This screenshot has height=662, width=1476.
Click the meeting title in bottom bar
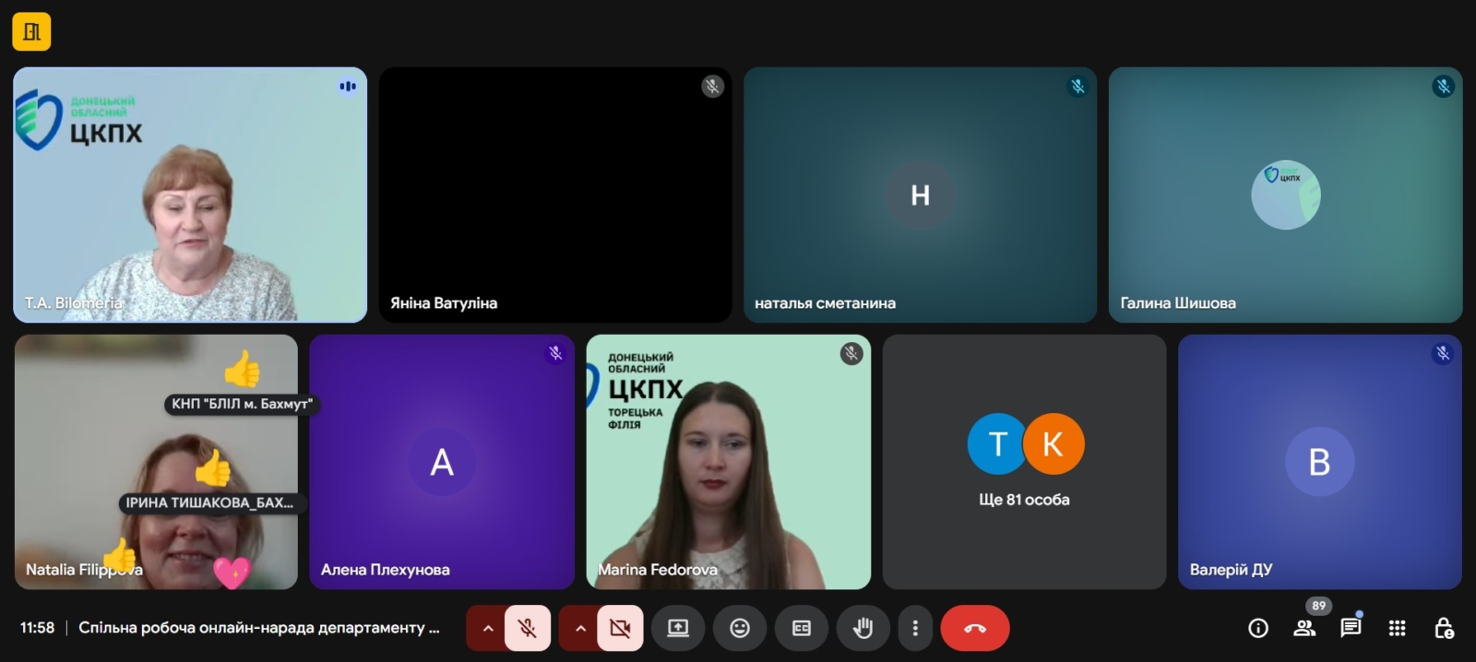click(x=258, y=628)
